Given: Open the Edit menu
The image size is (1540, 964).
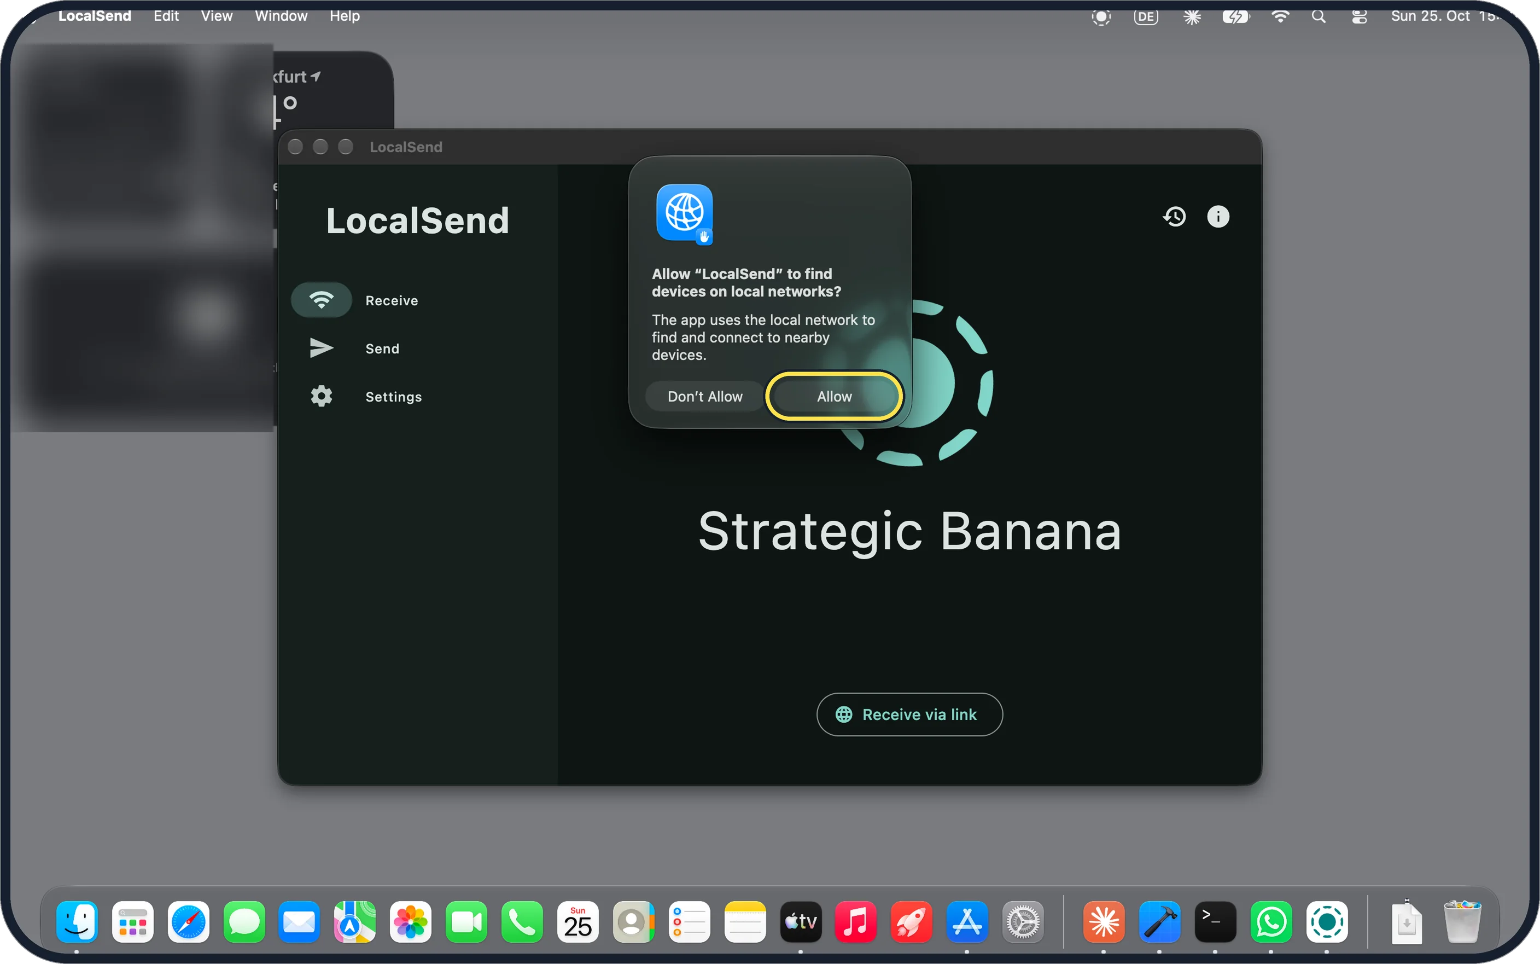Looking at the screenshot, I should tap(166, 16).
